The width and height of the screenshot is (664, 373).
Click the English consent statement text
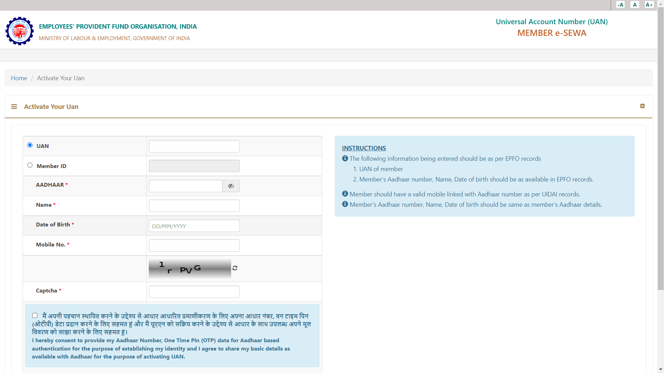161,348
